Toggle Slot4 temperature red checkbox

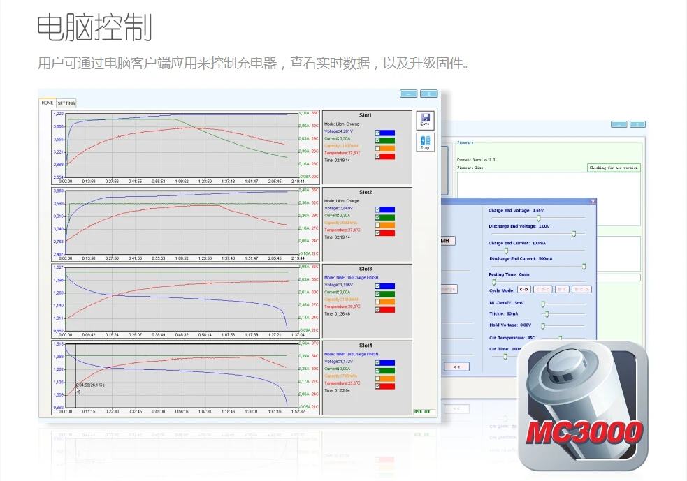click(377, 387)
